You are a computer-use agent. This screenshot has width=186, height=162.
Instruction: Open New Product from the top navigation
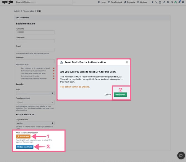pyautogui.click(x=115, y=2)
